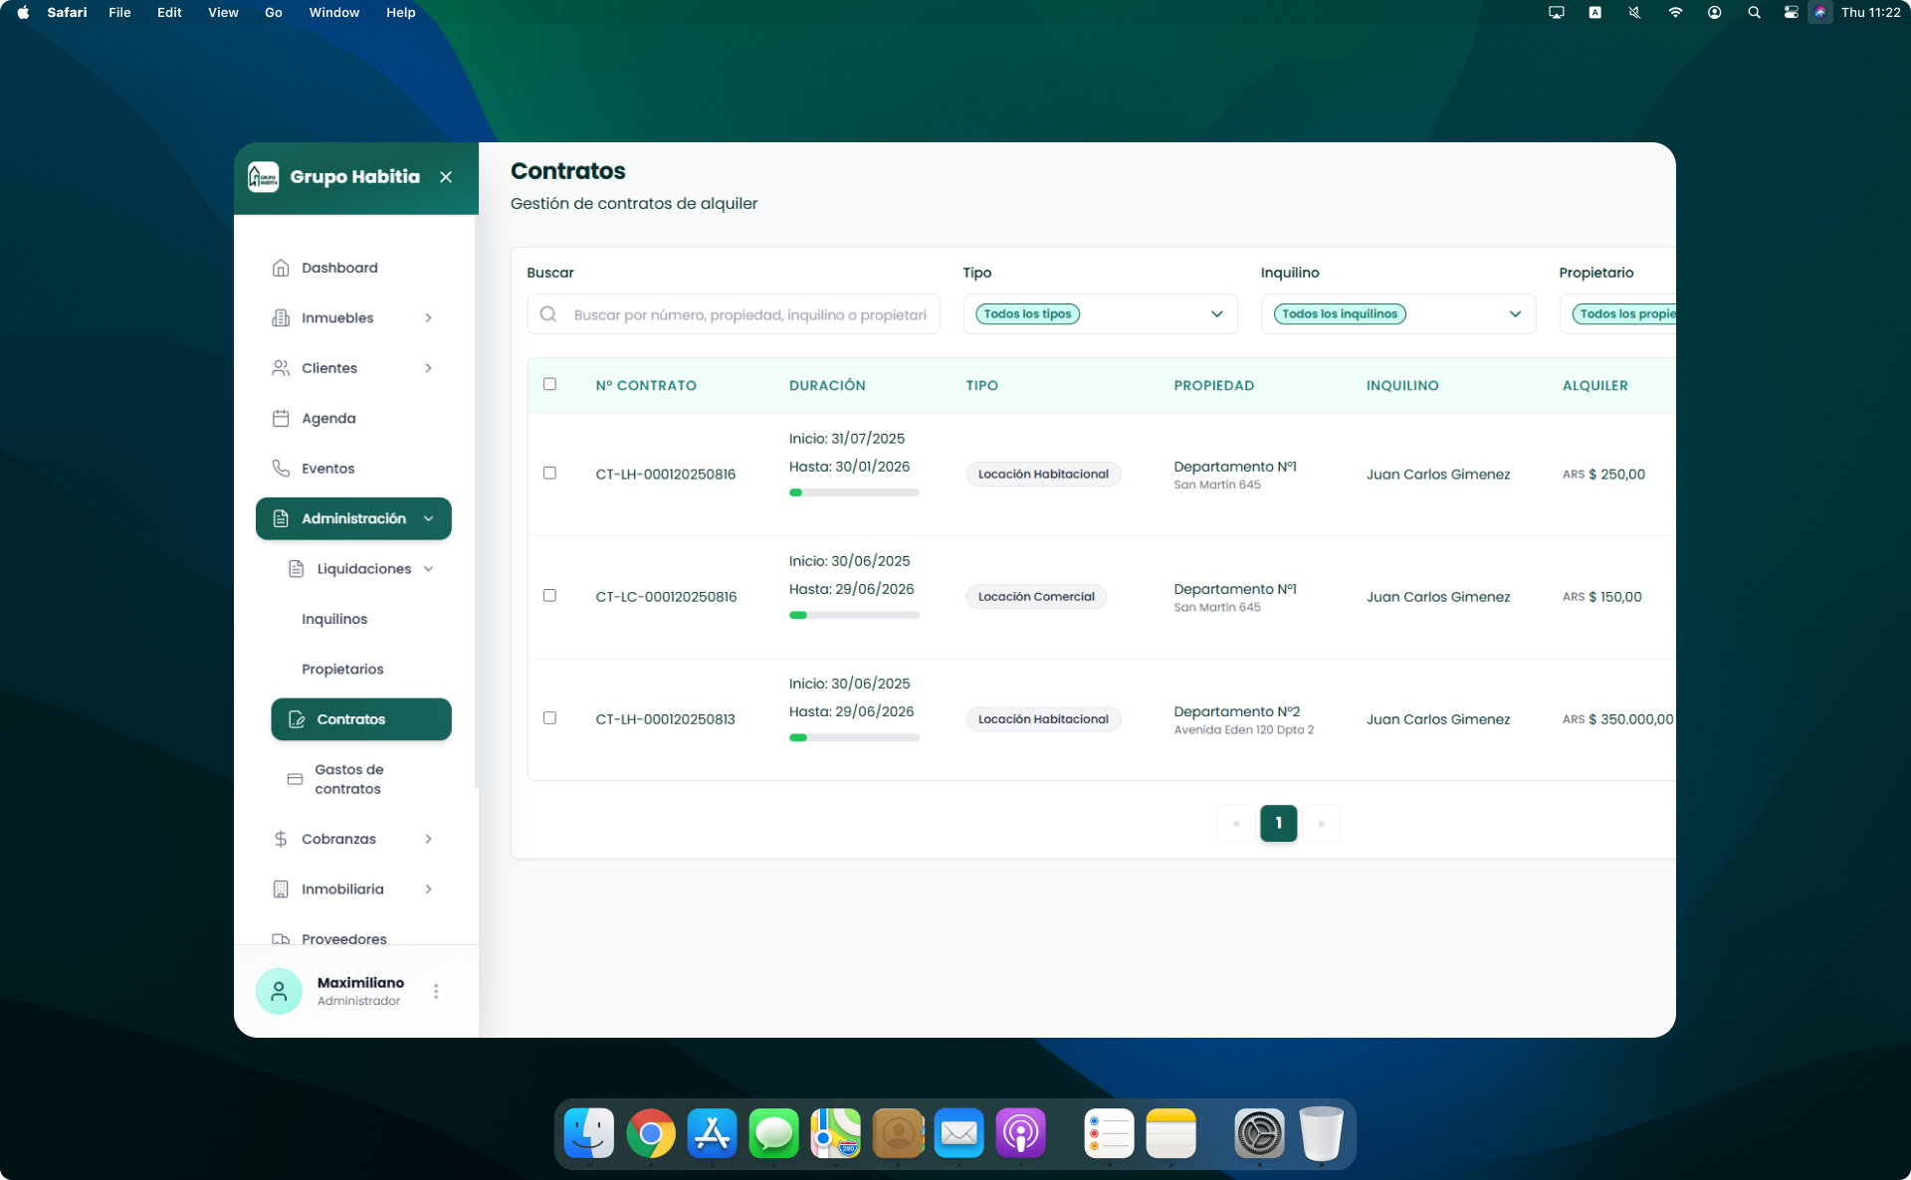
Task: Click the Eventos phone icon
Action: click(x=281, y=469)
